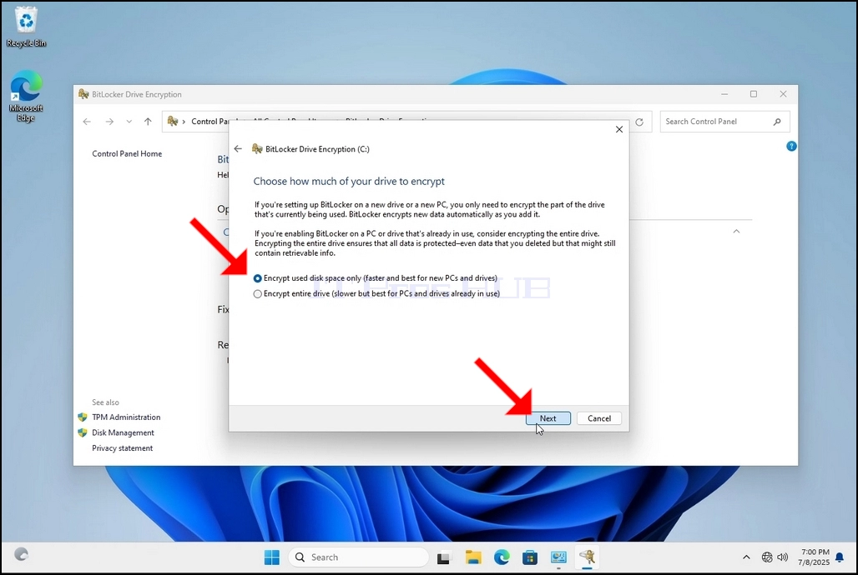
Task: Open the Windows Start menu
Action: click(x=272, y=557)
